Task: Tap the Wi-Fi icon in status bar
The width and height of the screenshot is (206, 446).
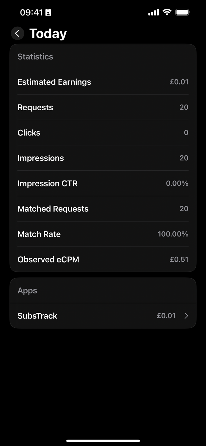Action: (x=167, y=12)
